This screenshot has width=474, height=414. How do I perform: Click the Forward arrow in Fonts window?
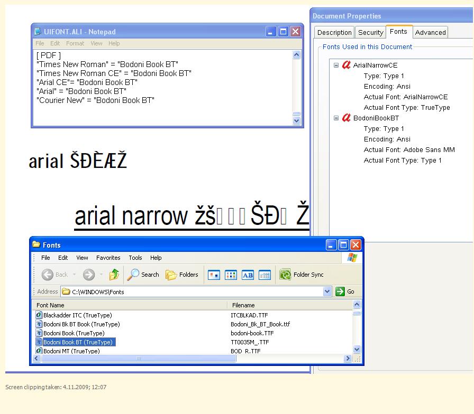pyautogui.click(x=89, y=275)
